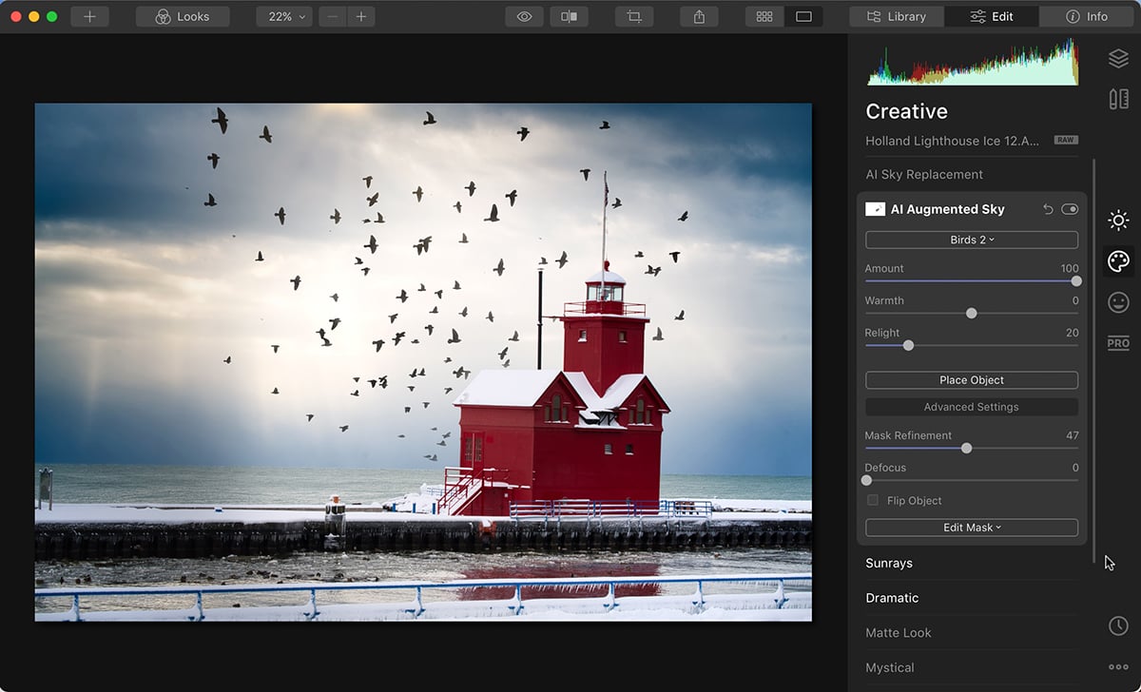The image size is (1141, 692).
Task: Open the Layers panel
Action: (1118, 58)
